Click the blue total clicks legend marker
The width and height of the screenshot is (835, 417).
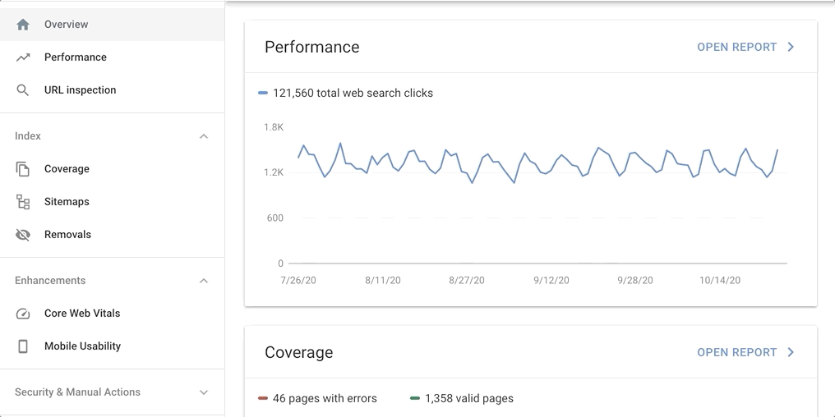(x=262, y=93)
